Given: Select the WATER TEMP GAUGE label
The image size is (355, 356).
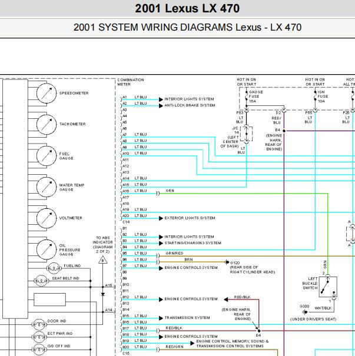Looking at the screenshot, I should [72, 187].
